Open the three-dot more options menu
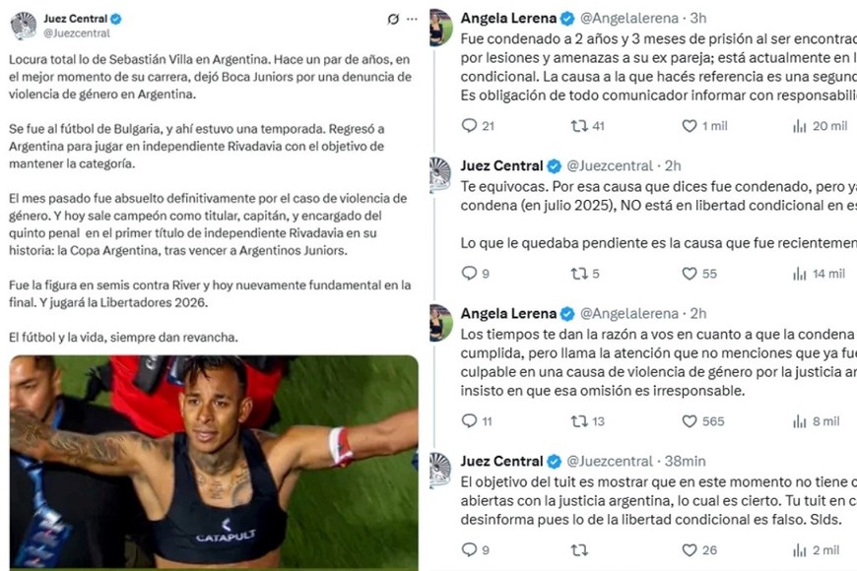The height and width of the screenshot is (571, 857). coord(412,19)
